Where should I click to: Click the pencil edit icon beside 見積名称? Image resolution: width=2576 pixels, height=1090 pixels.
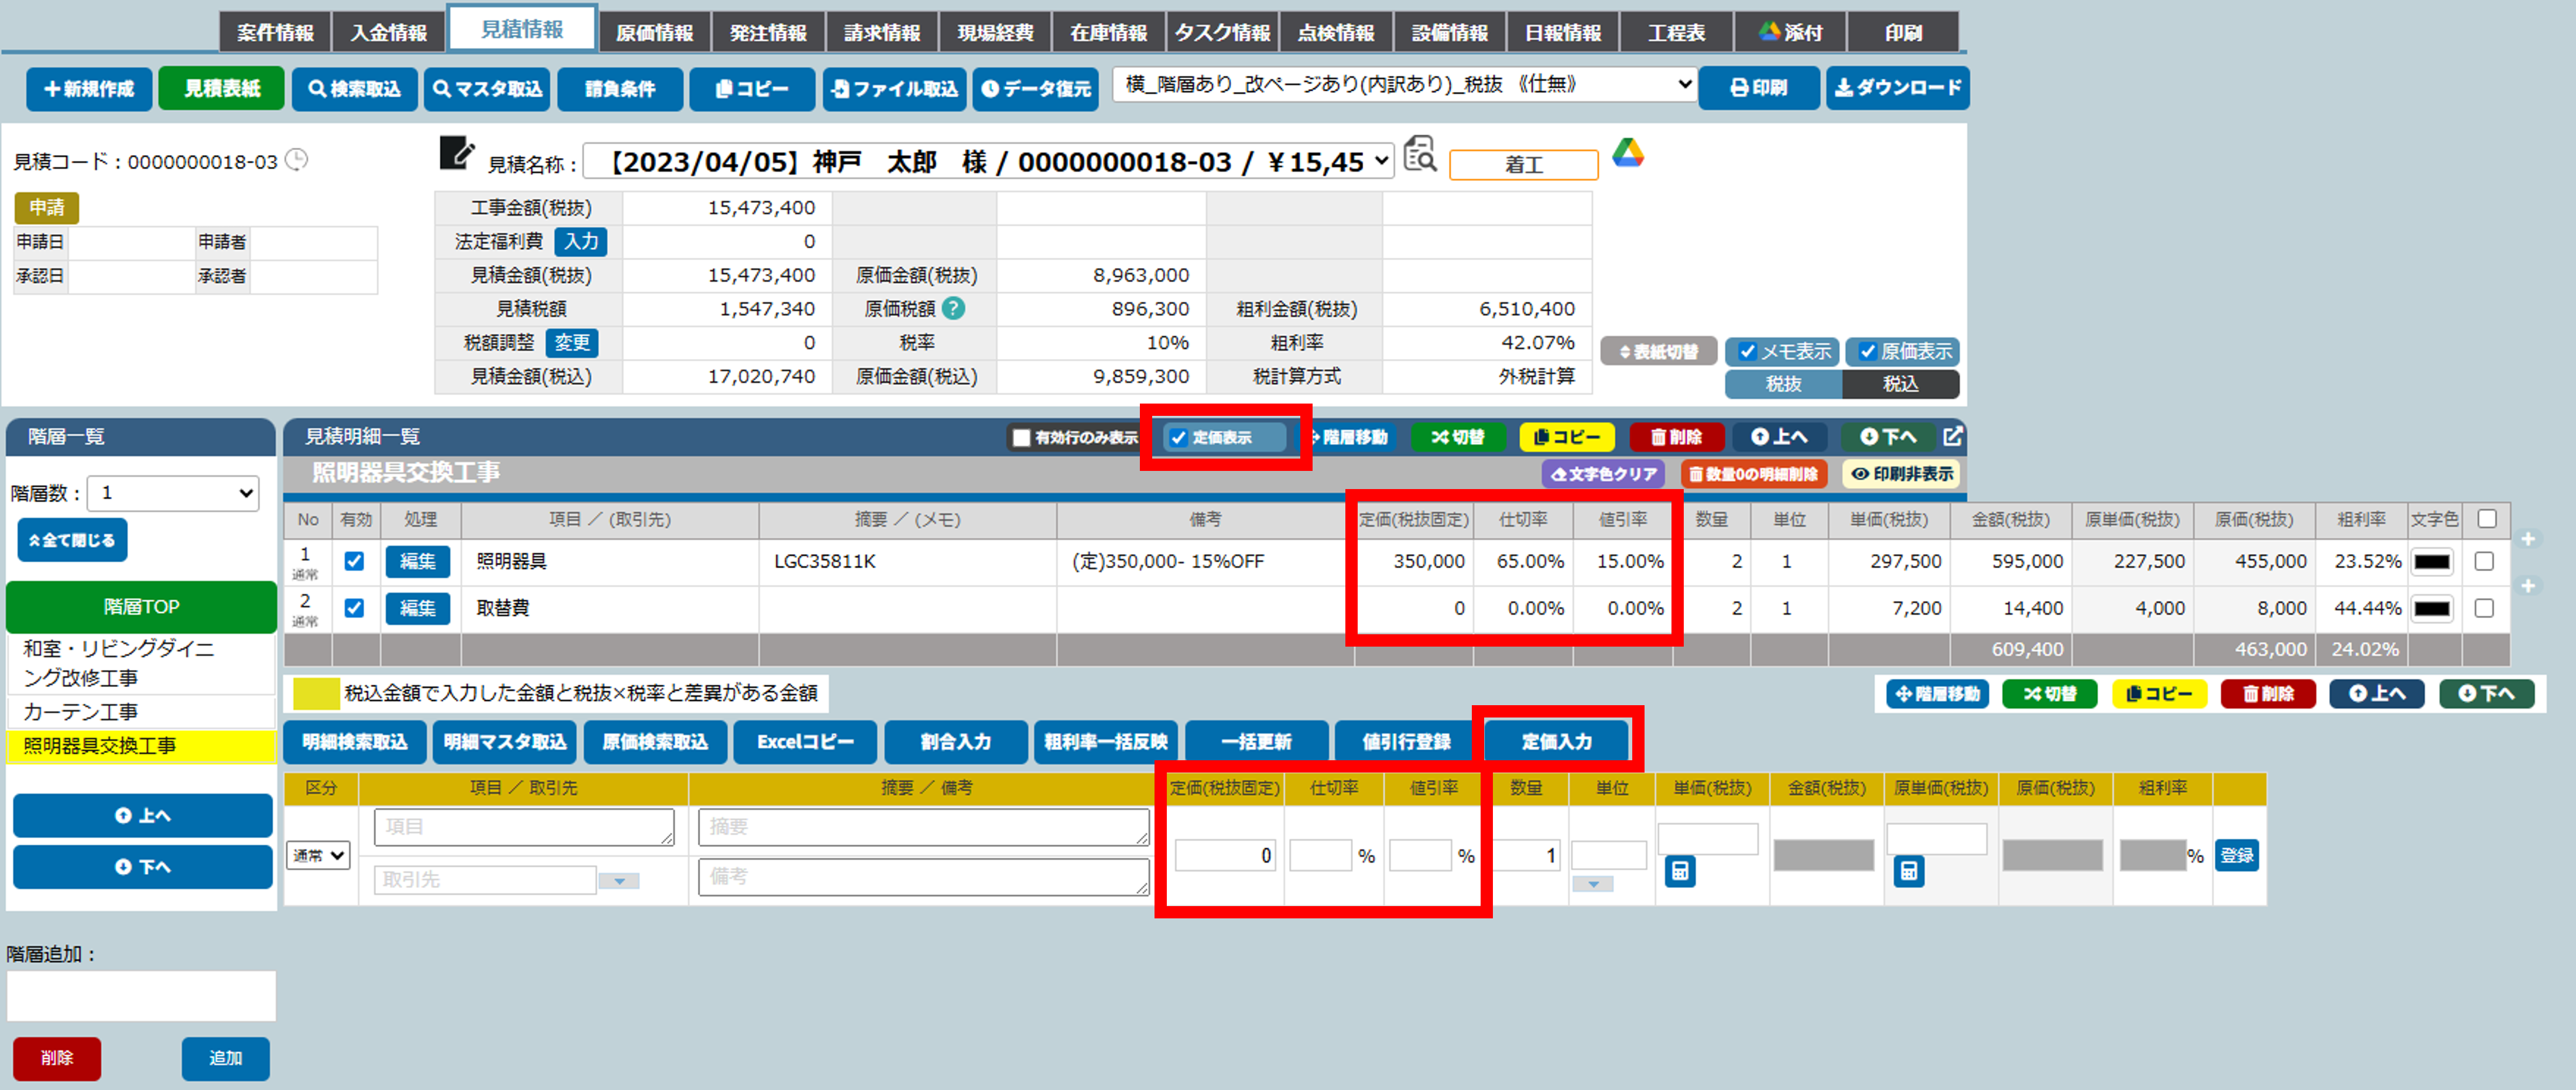(x=456, y=154)
